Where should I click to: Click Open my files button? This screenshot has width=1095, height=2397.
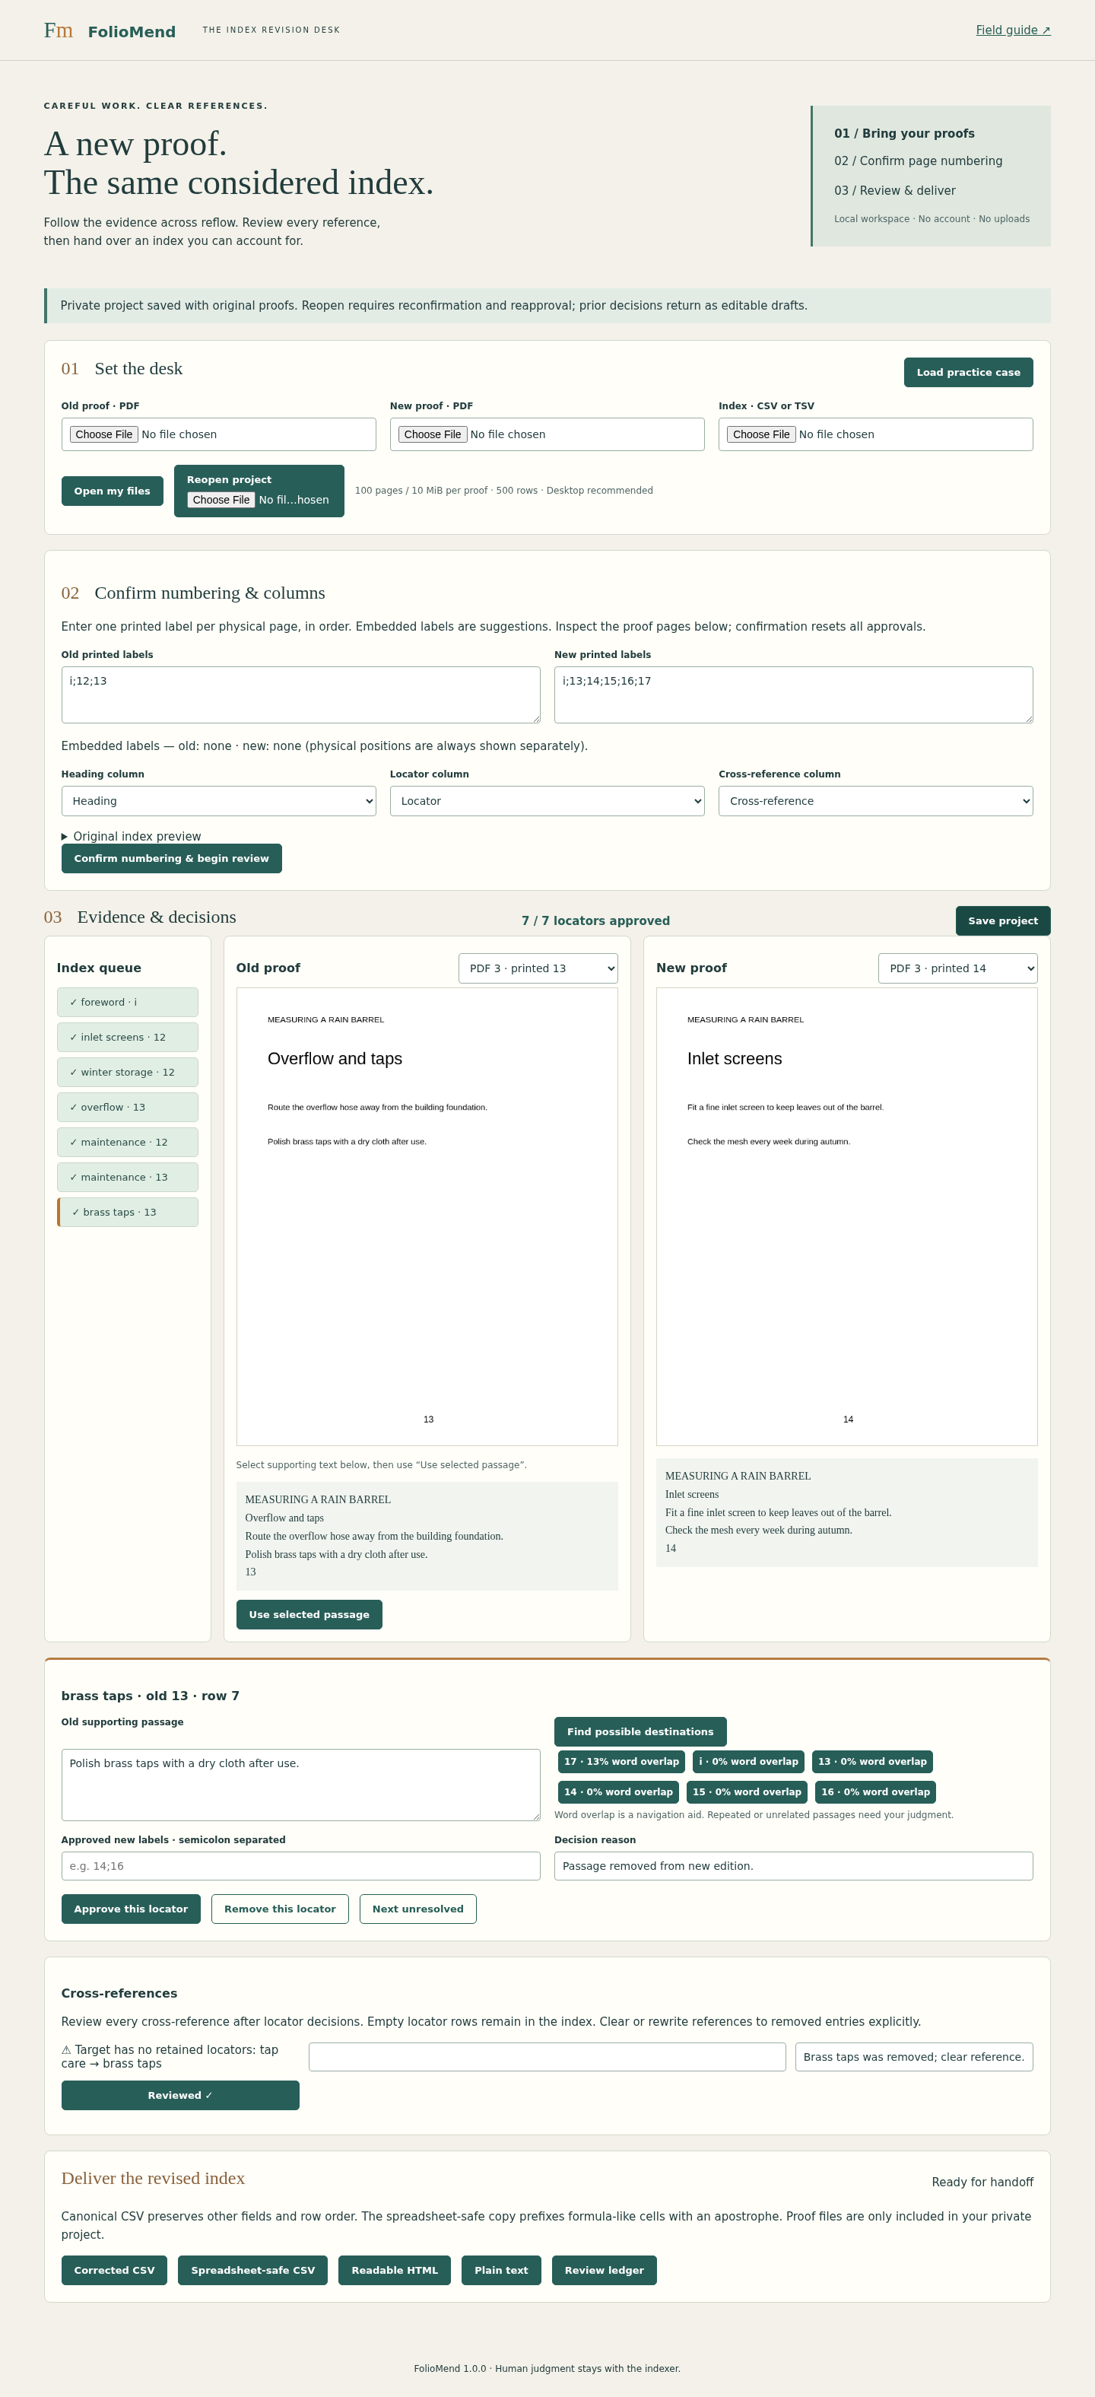(112, 491)
